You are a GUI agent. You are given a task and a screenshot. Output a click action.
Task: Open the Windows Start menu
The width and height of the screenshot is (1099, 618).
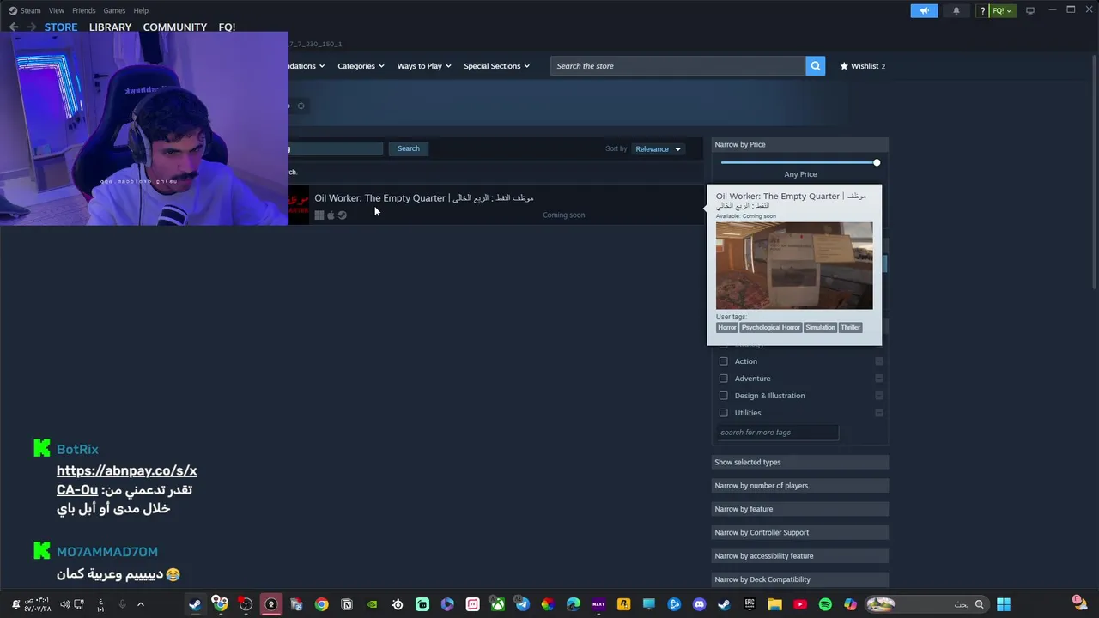coord(1004,604)
